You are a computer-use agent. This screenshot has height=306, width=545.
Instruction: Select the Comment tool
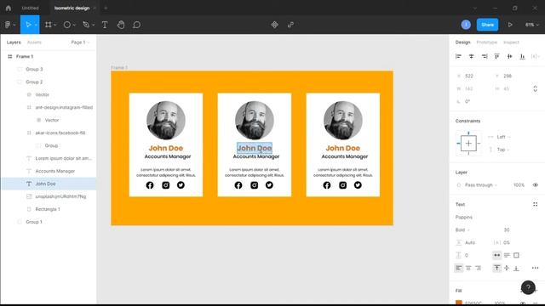[136, 25]
